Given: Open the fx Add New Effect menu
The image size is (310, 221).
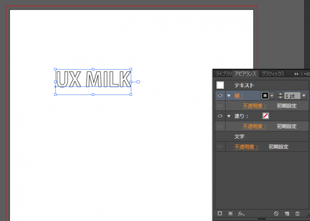Looking at the screenshot, I should (x=241, y=213).
